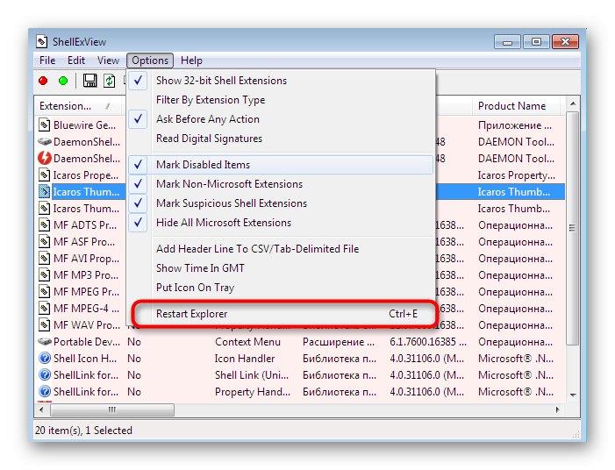Screen dimensions: 615x470
Task: Click the Icaros Property... product name cell
Action: click(516, 175)
